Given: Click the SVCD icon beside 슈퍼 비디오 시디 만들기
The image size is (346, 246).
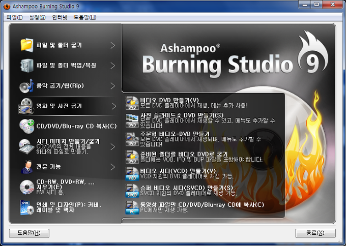Looking at the screenshot, I should tap(132, 191).
